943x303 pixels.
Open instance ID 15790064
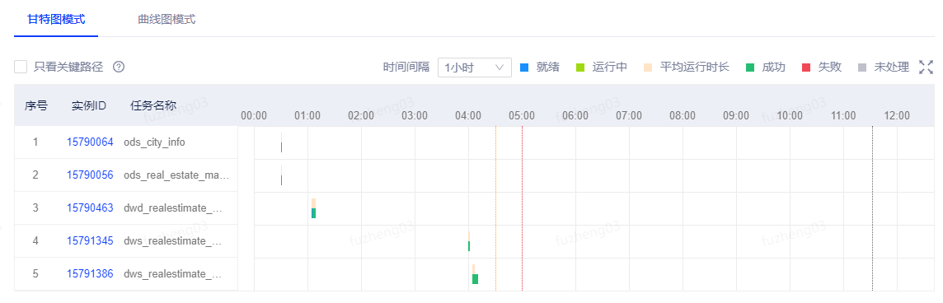(x=90, y=142)
